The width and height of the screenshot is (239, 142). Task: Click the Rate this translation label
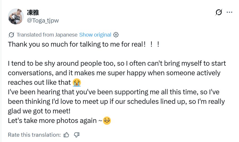tap(34, 135)
